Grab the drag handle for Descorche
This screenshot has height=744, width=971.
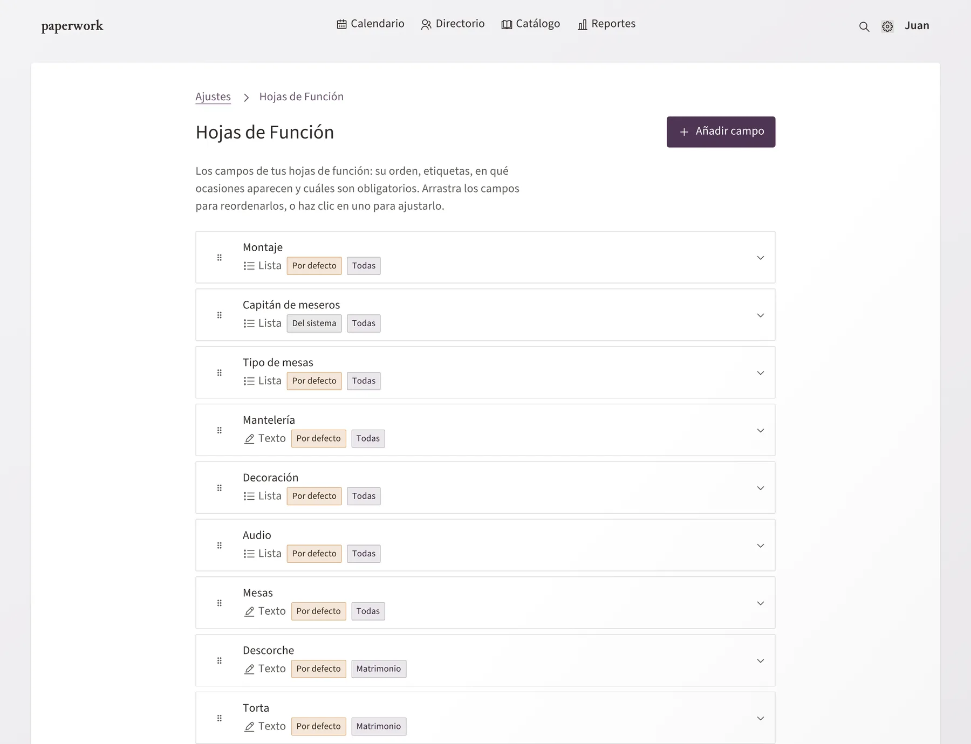(x=220, y=661)
